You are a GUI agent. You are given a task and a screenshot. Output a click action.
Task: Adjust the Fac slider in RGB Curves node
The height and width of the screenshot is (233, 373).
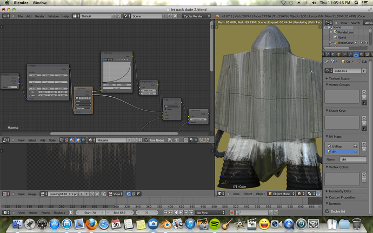point(117,88)
